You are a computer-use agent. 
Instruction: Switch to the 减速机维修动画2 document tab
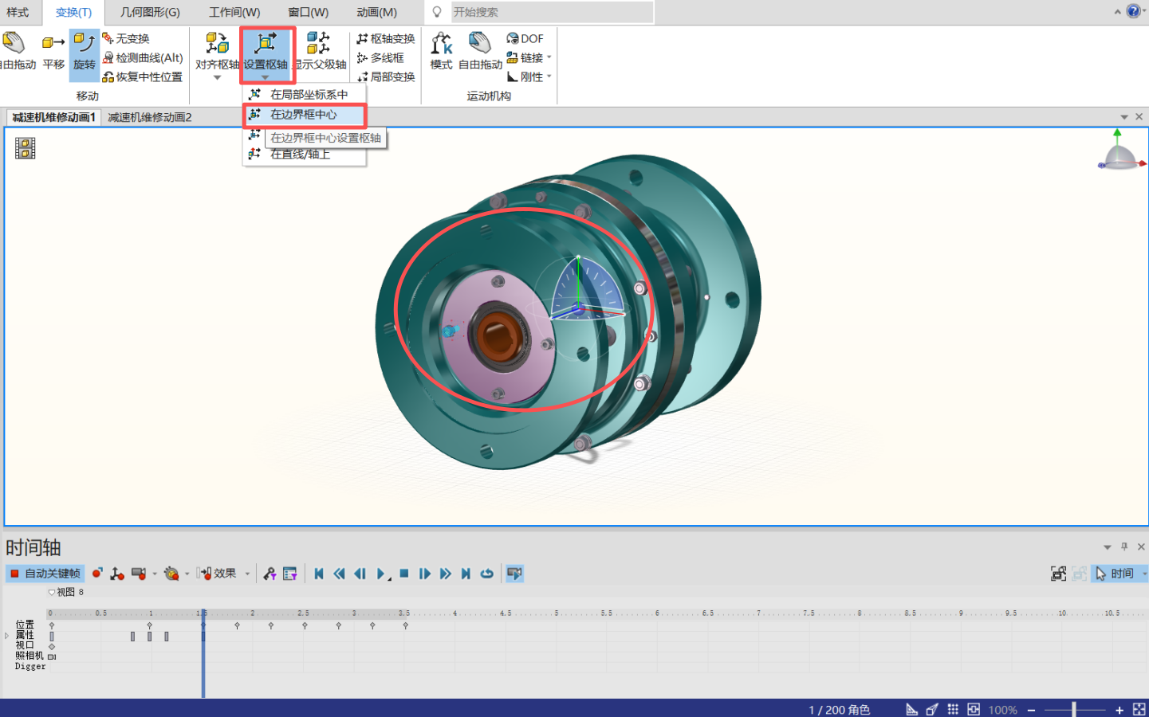coord(150,117)
